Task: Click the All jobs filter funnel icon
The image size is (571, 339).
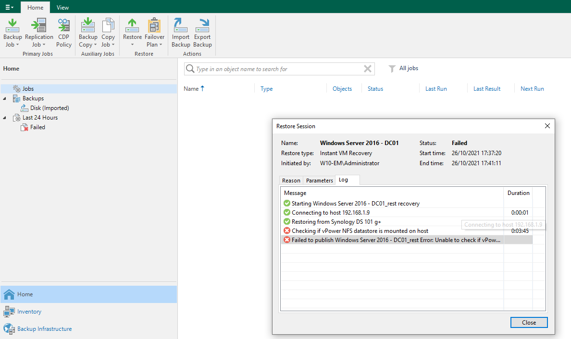Action: [392, 68]
